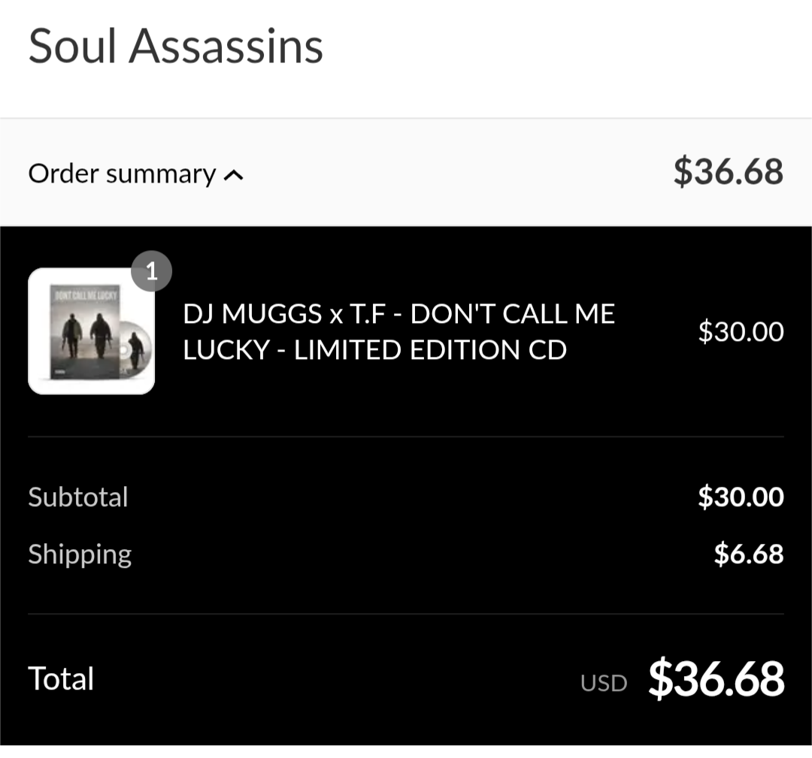Select the DJ MUGGS x T.F product title

[399, 331]
